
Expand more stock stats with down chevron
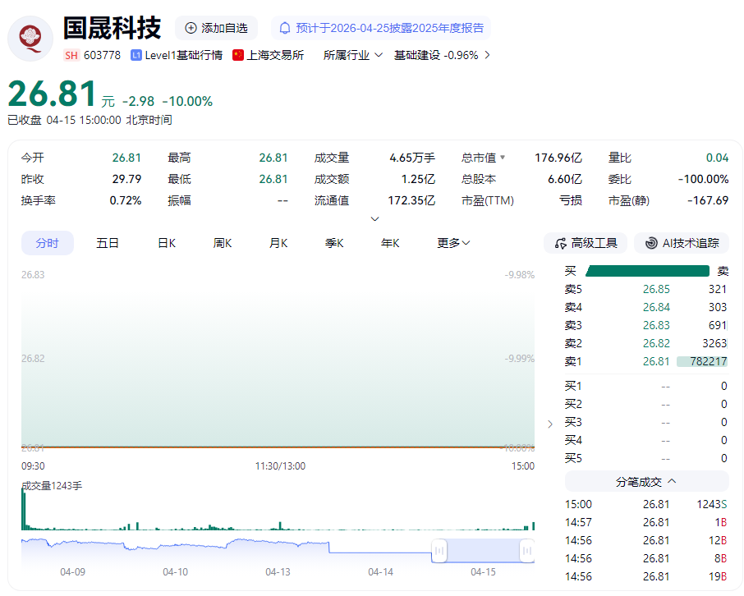(x=375, y=219)
